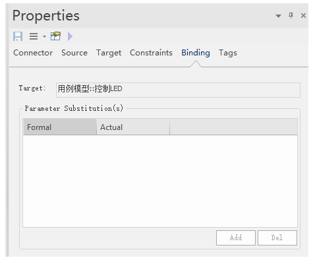The image size is (313, 260).
Task: Toggle the pin auto-hide icon
Action: click(x=291, y=16)
